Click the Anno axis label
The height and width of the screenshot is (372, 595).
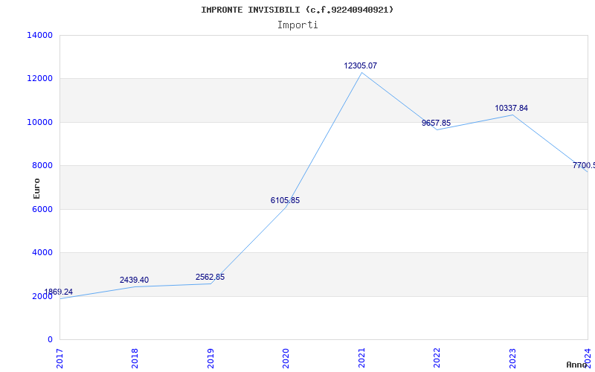[x=577, y=365]
